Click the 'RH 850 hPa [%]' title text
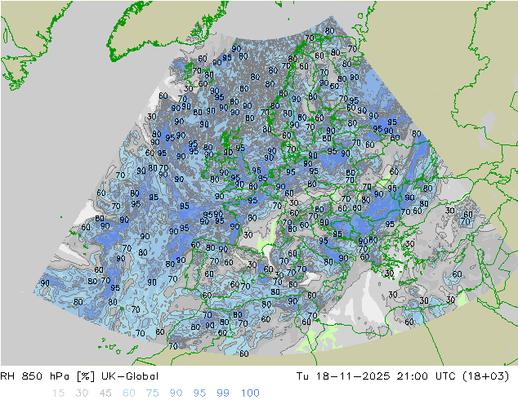Screen dimensions: 518x400 47,376
